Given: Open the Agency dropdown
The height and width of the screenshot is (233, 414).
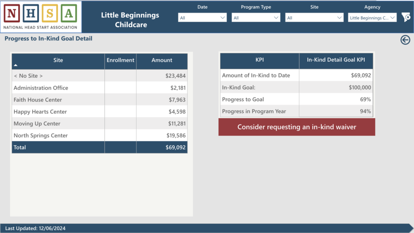Looking at the screenshot, I should [x=372, y=18].
